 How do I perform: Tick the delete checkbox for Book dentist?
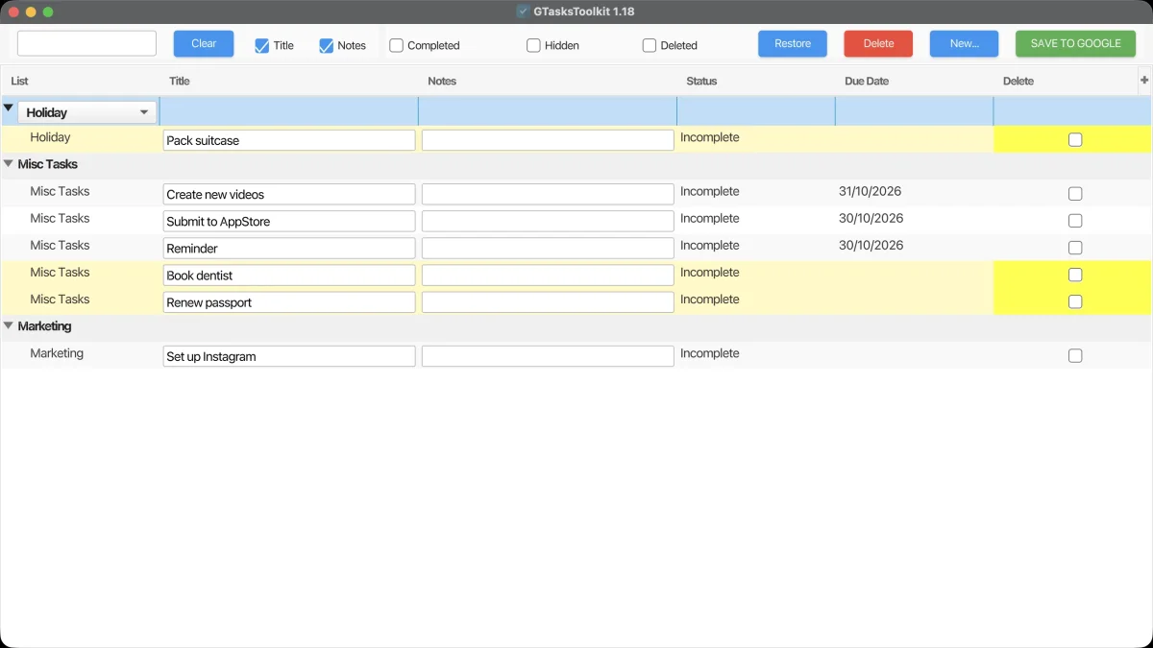click(1075, 275)
